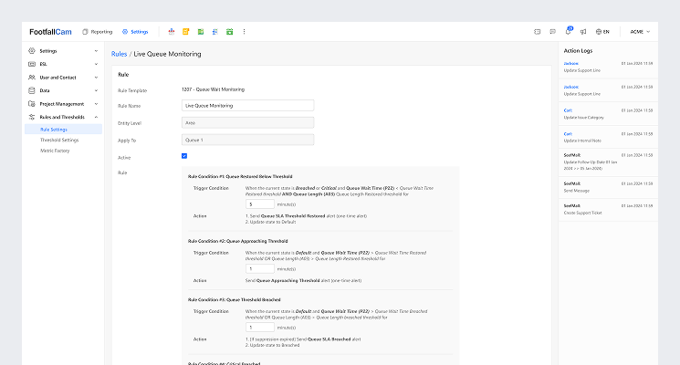Switch to the Reporting tab
Viewport: 680px width, 365px height.
(x=98, y=32)
